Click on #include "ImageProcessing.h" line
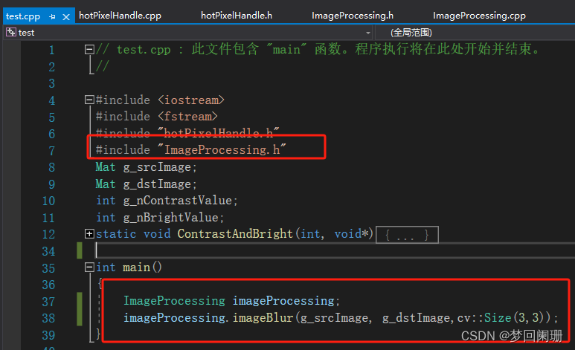This screenshot has height=350, width=575. [190, 149]
